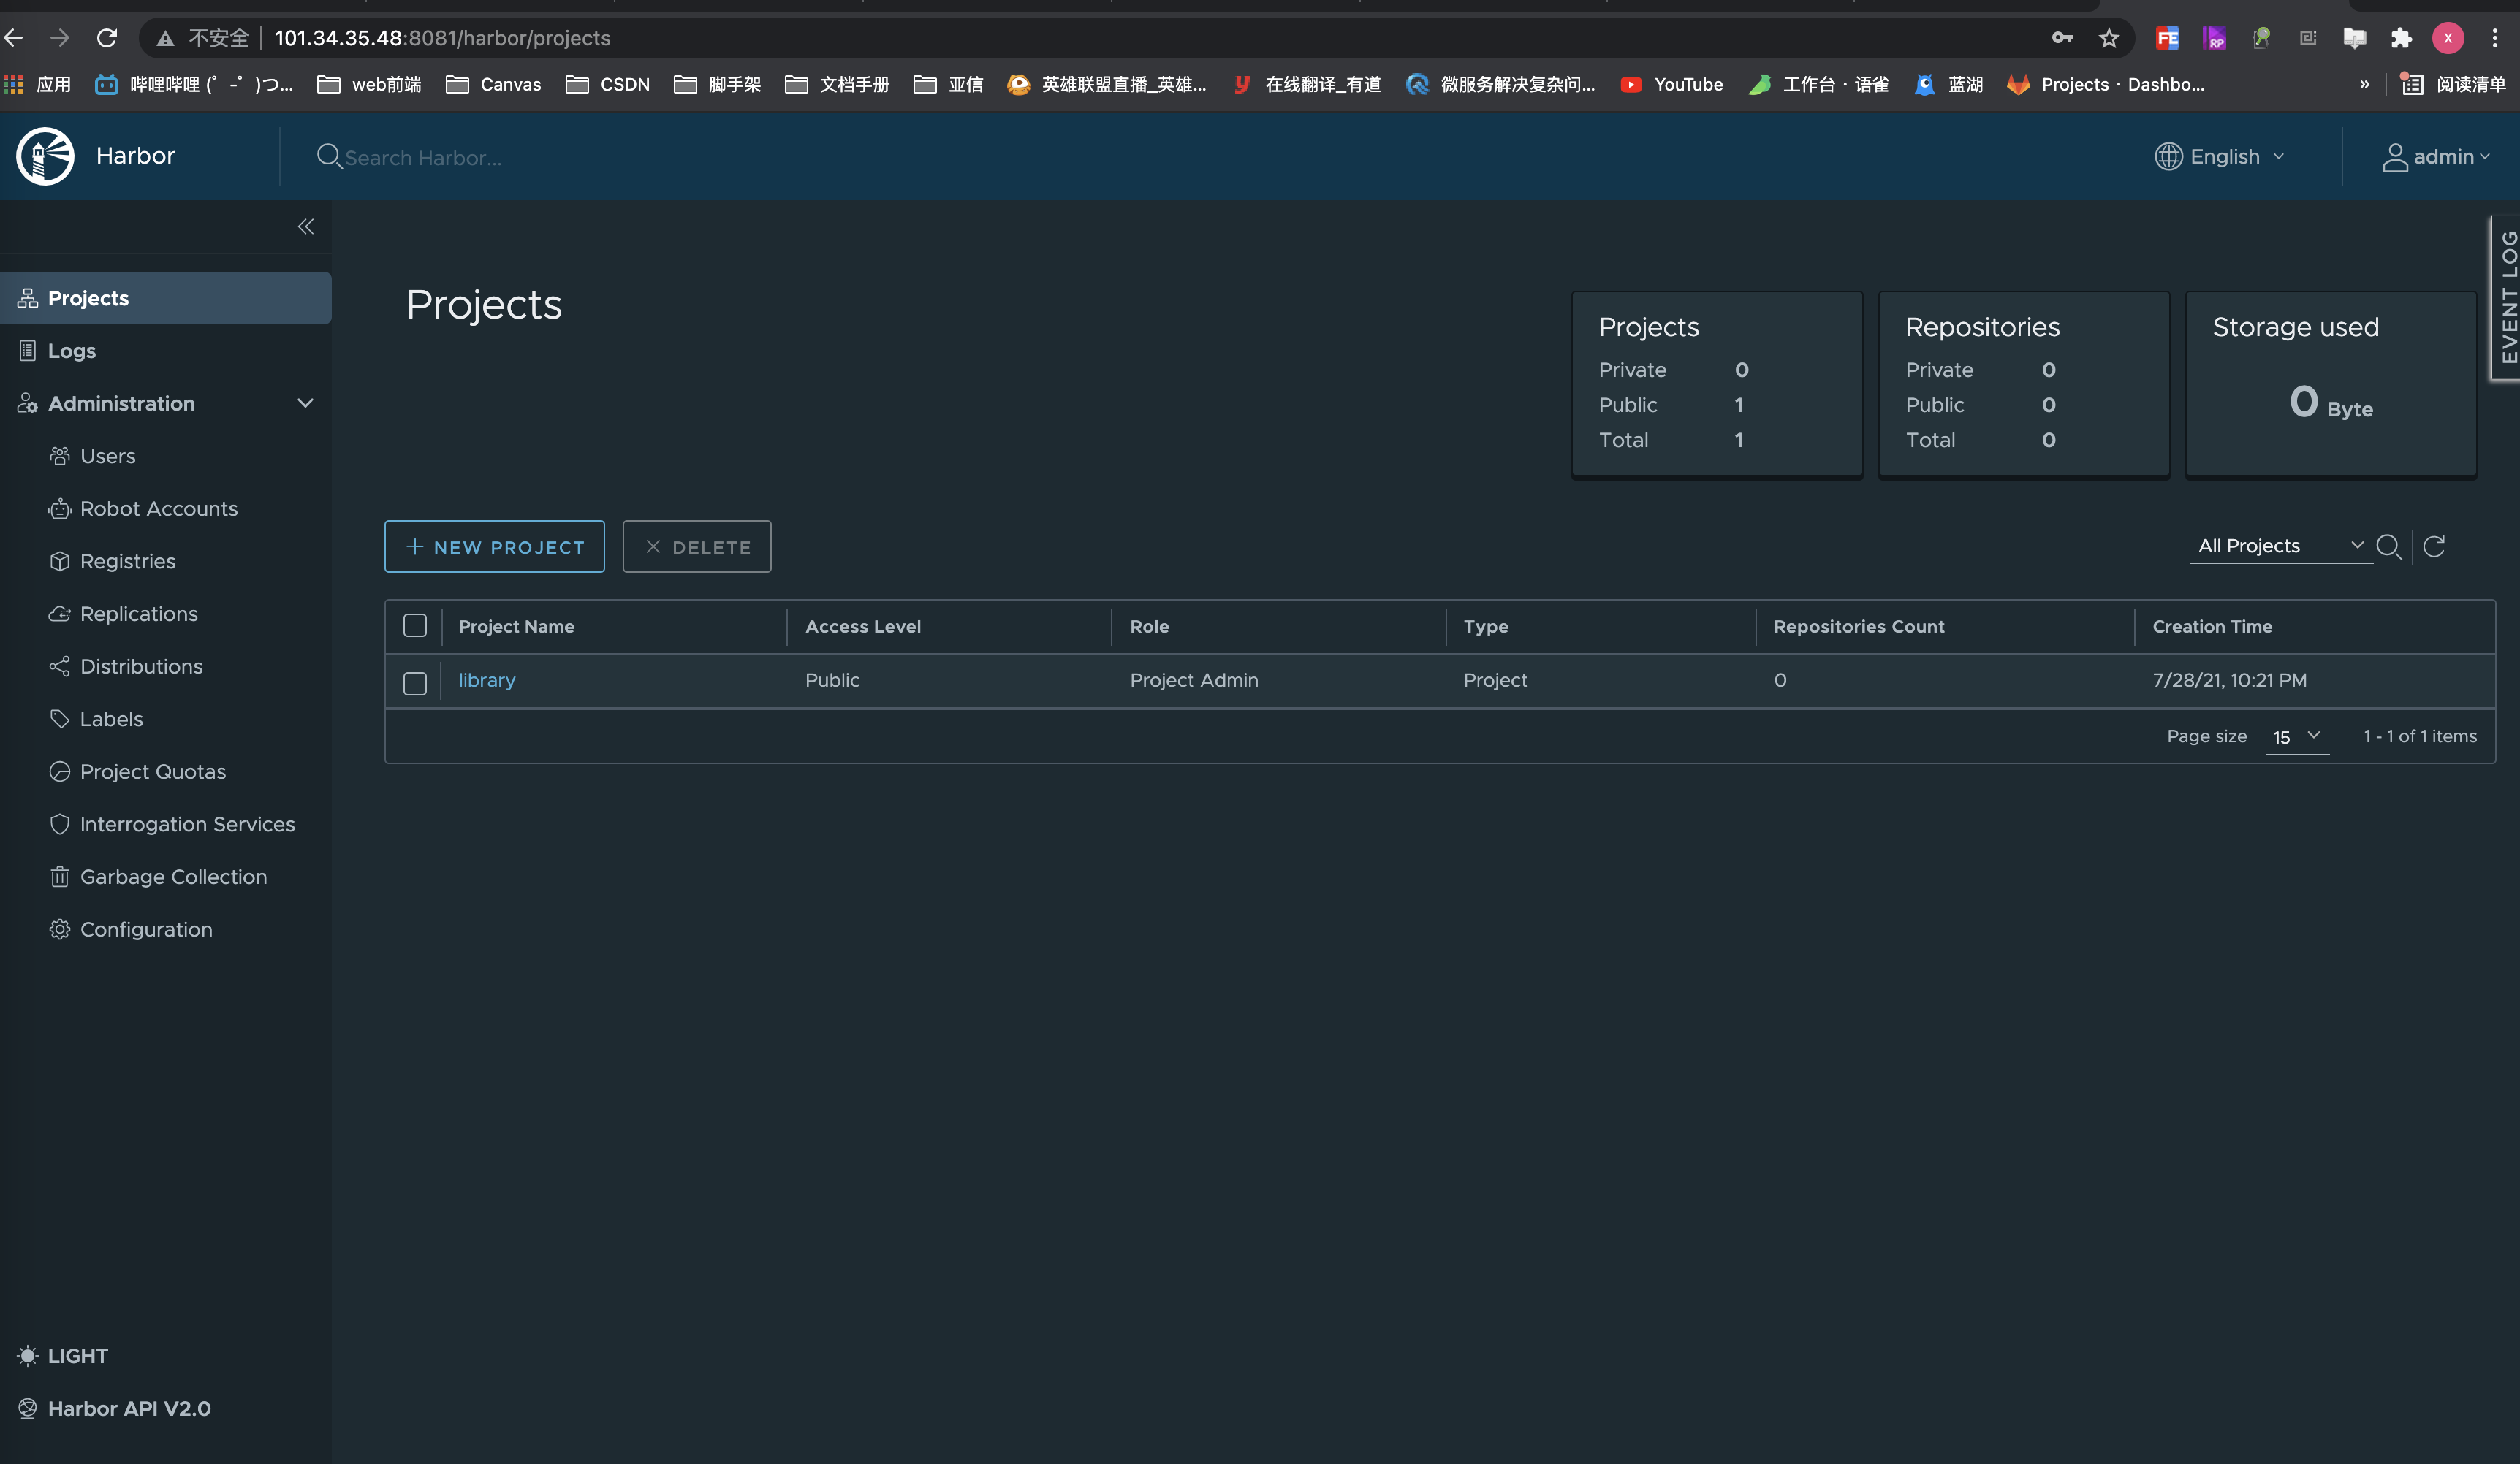This screenshot has width=2520, height=1464.
Task: Open the reading list
Action: [x=2453, y=84]
